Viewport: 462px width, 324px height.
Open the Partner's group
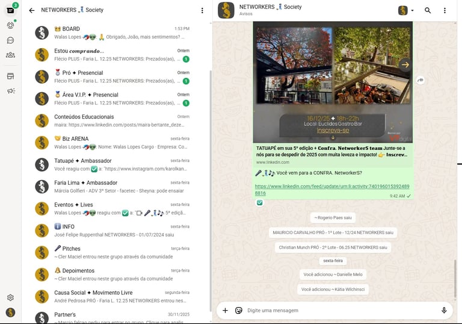coord(115,316)
